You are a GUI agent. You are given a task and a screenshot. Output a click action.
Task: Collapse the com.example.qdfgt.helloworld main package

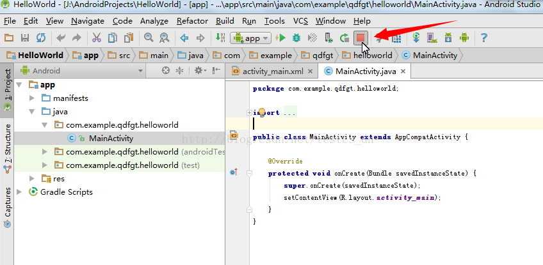pos(45,125)
